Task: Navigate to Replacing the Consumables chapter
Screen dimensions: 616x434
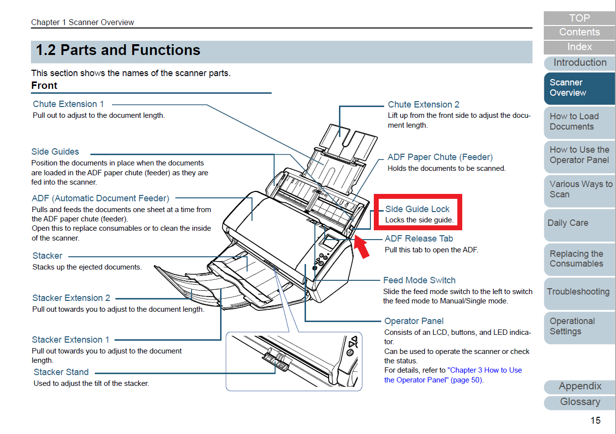Action: pos(579,259)
